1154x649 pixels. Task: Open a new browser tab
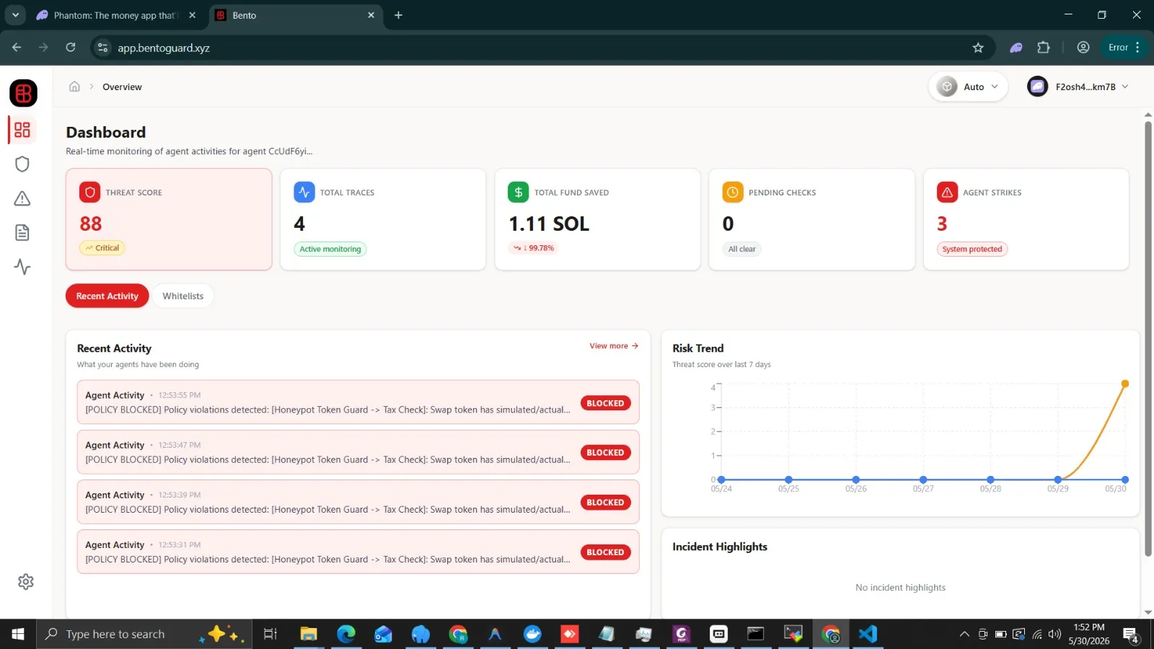point(398,15)
